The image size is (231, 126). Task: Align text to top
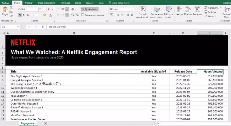coord(59,9)
